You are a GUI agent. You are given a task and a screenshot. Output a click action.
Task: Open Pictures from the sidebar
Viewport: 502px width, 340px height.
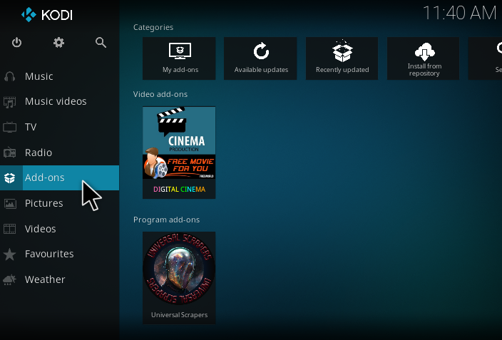tap(60, 203)
